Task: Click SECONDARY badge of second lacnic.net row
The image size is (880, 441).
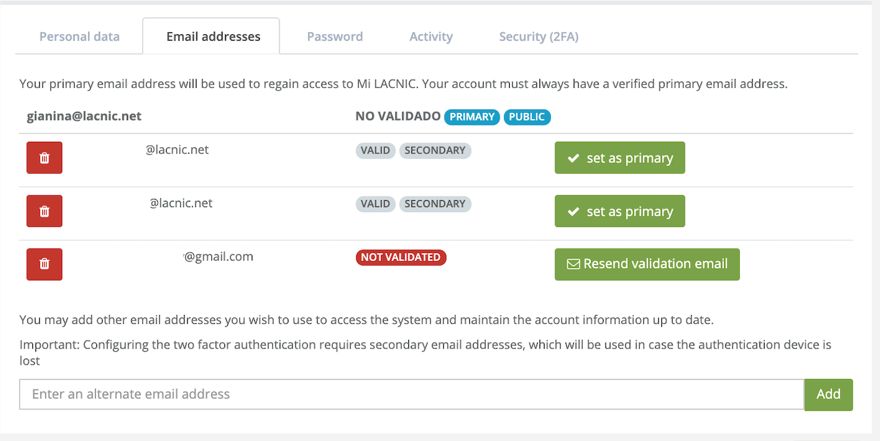Action: point(435,204)
